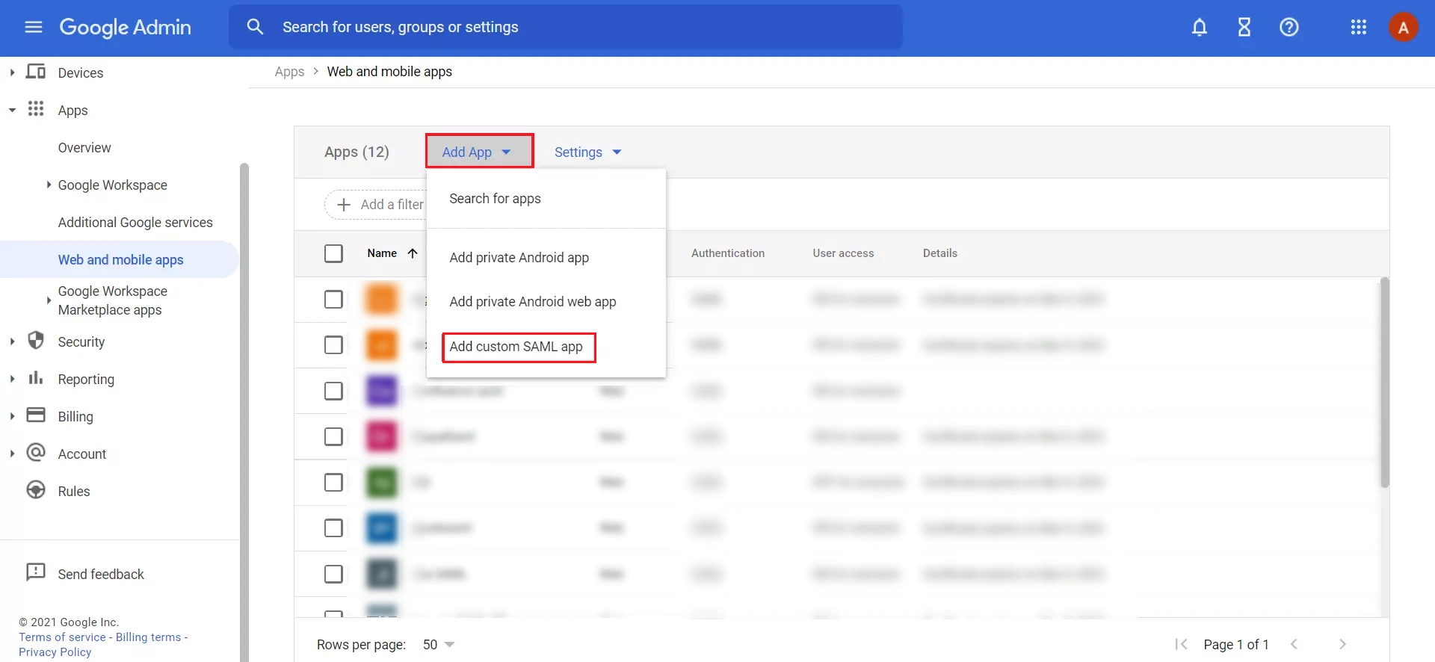Screen dimensions: 1435x662
Task: Select Search for apps menu item
Action: coord(546,199)
